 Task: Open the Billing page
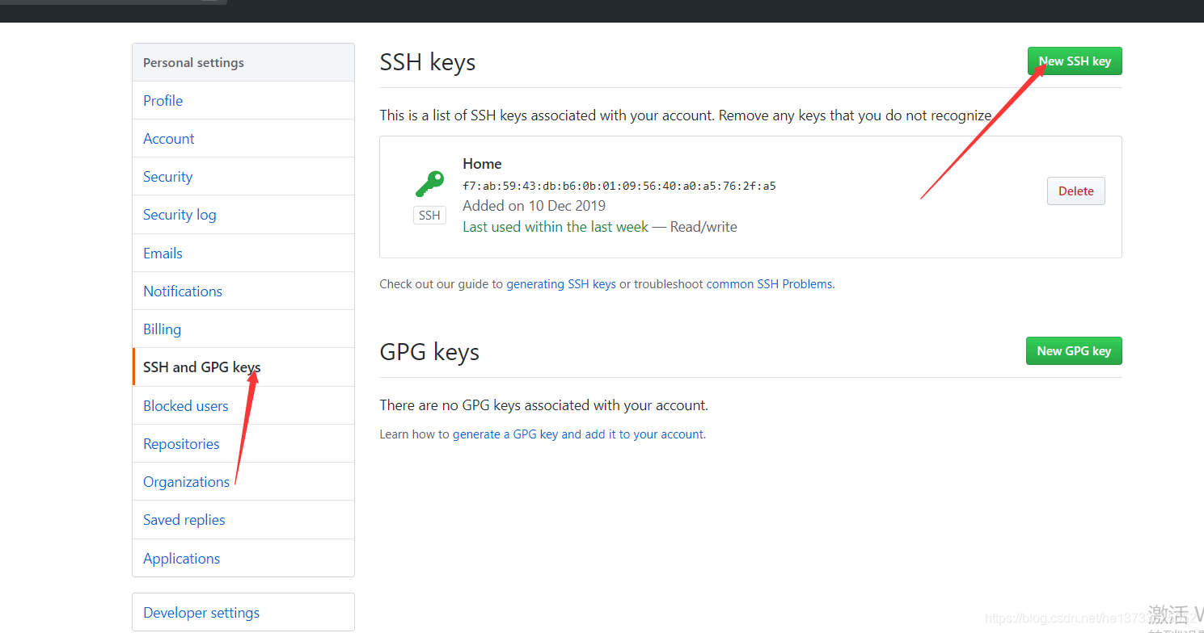(x=162, y=329)
